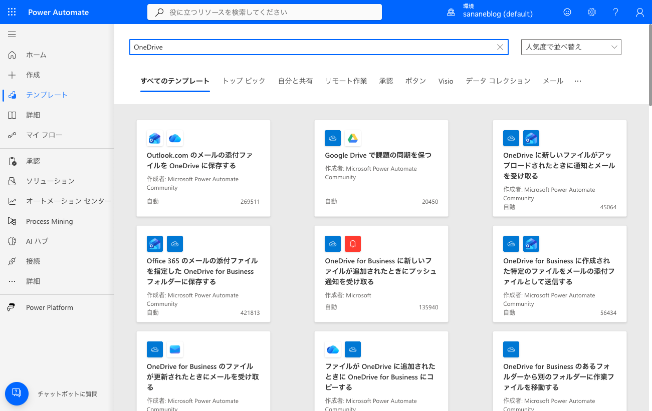
Task: Open send specific file as attachment template
Action: click(560, 274)
